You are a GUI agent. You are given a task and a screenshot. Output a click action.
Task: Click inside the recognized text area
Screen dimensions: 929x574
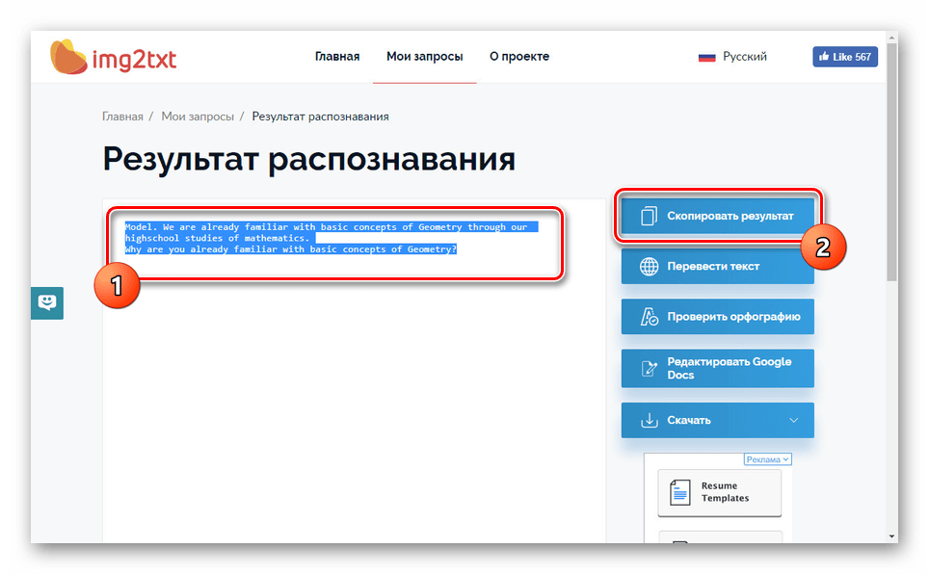(353, 385)
